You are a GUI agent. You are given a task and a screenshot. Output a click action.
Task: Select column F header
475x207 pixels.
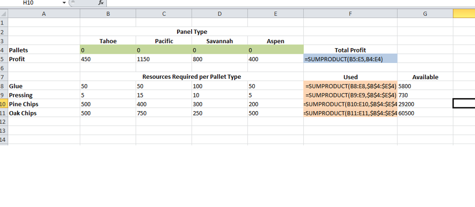coord(351,13)
